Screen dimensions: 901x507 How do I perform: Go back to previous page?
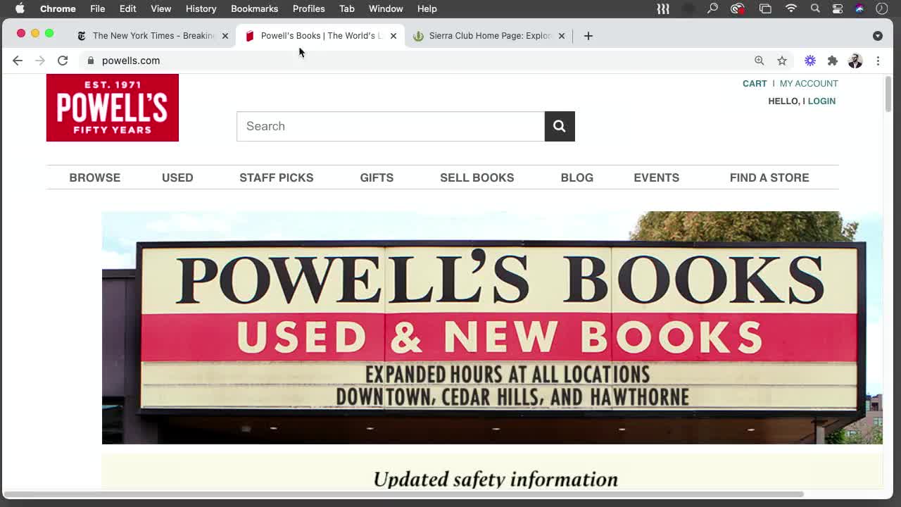coord(18,61)
